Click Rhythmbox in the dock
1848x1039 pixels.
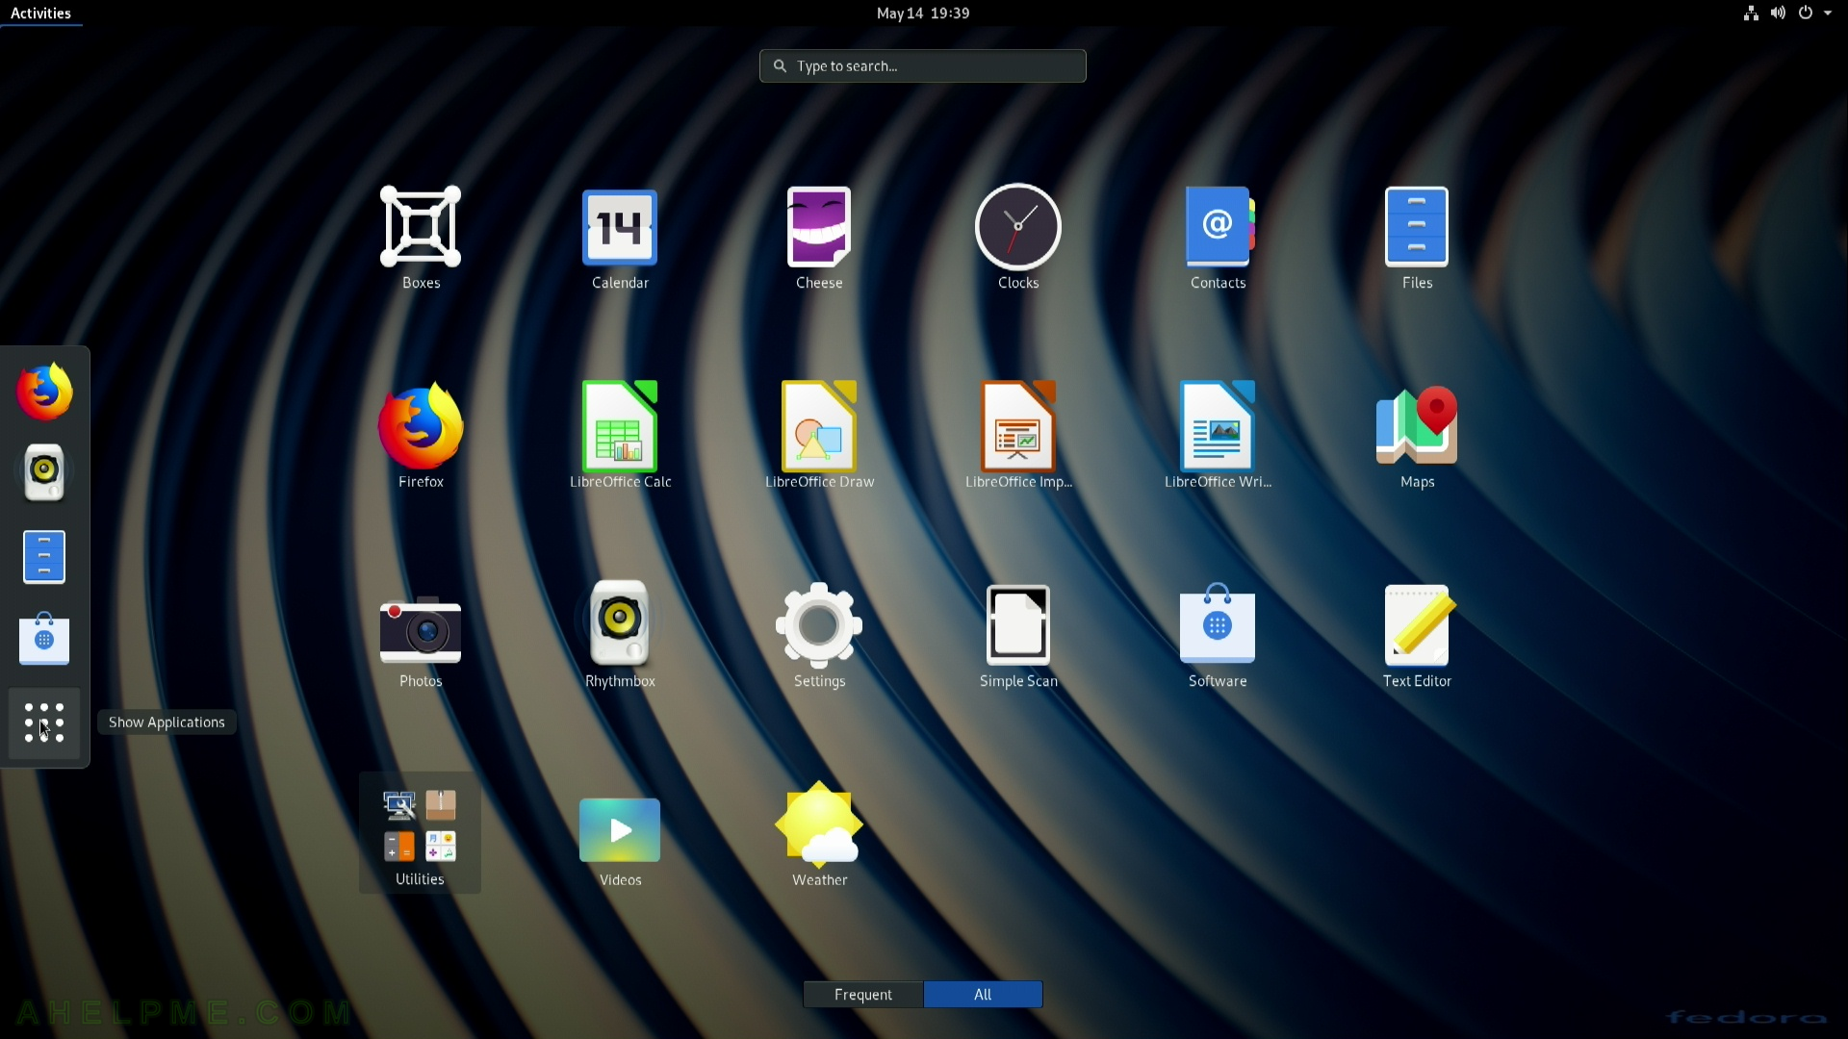pos(44,472)
